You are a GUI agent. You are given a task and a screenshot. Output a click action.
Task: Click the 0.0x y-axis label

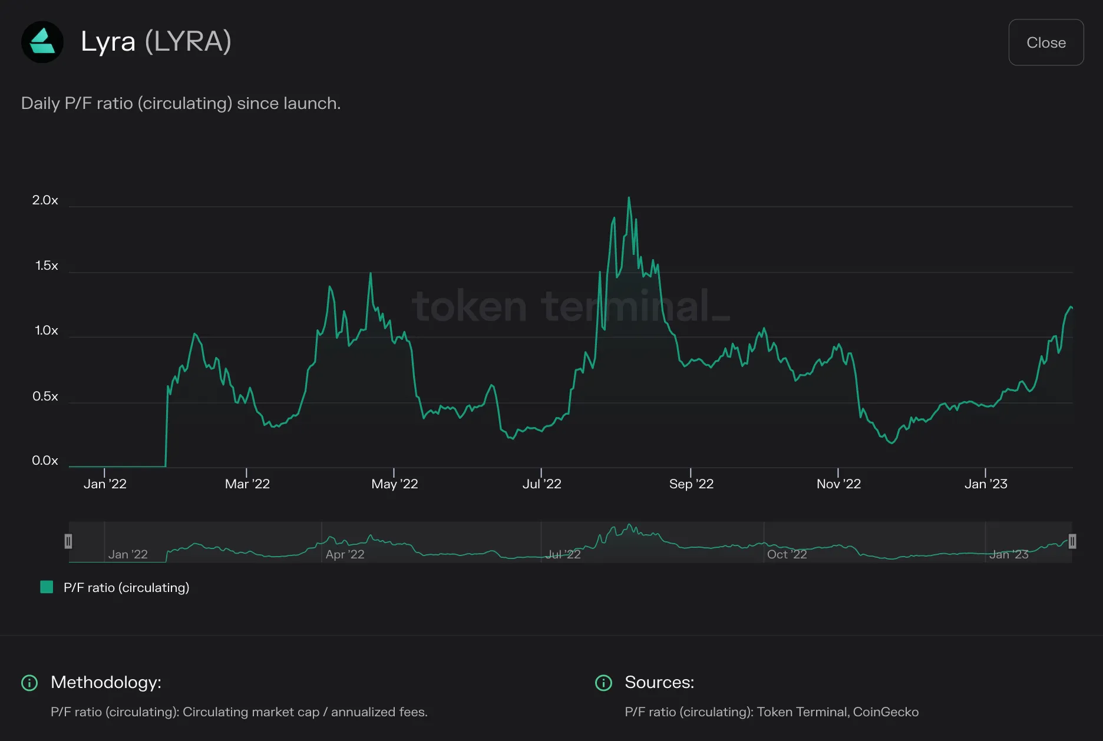tap(45, 461)
